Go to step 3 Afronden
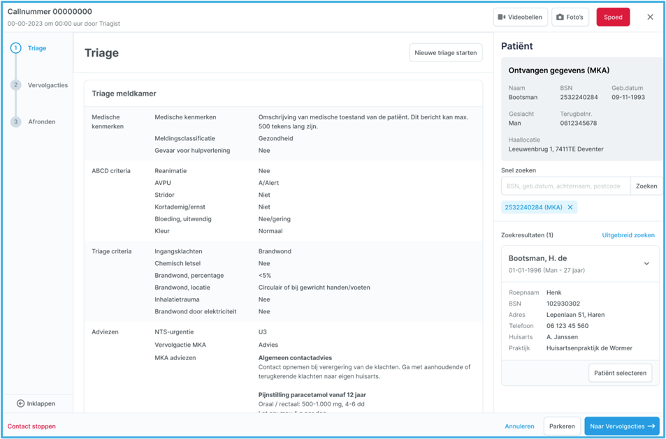This screenshot has width=666, height=439. [x=41, y=122]
